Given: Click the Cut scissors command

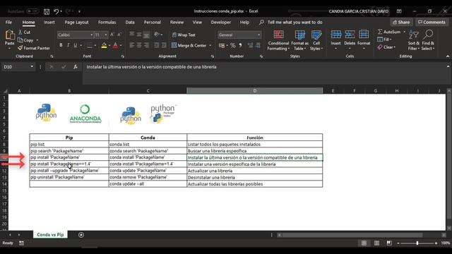Looking at the screenshot, I should click(25, 32).
